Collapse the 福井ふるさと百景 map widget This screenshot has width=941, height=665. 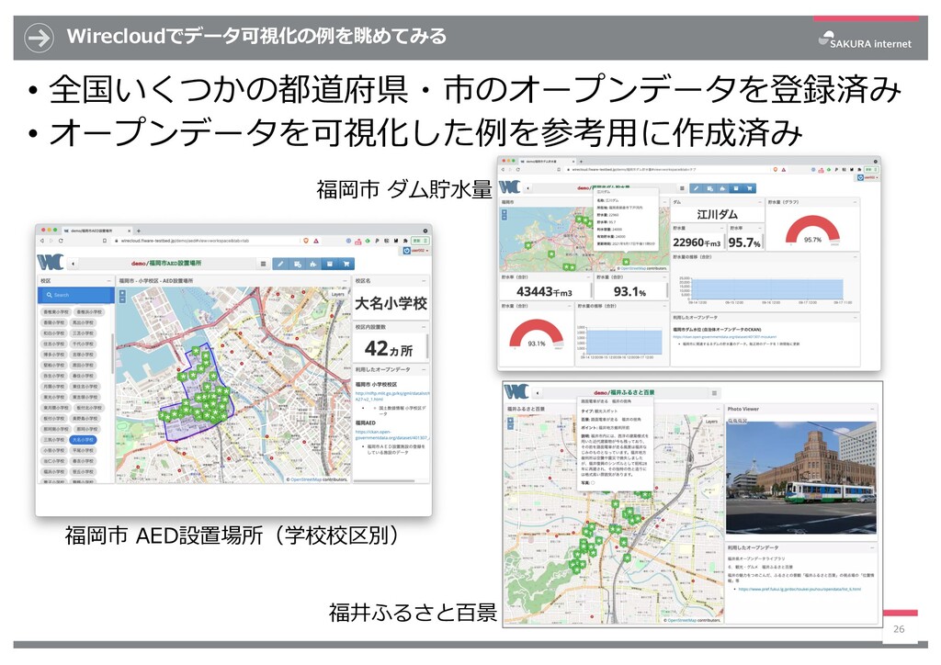click(719, 409)
